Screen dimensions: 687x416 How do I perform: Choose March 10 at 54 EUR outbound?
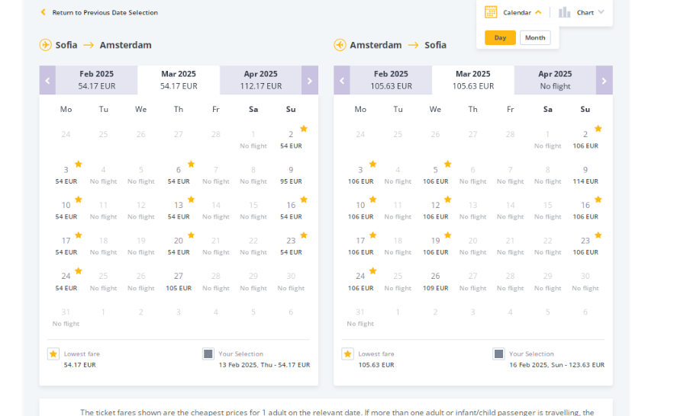(66, 210)
